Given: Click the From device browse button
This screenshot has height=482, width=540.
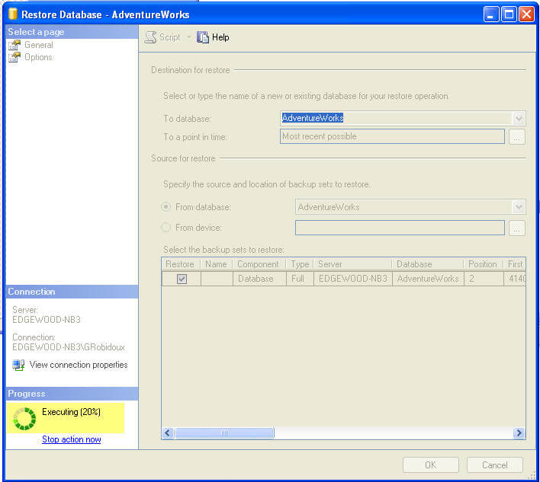Looking at the screenshot, I should pyautogui.click(x=517, y=228).
